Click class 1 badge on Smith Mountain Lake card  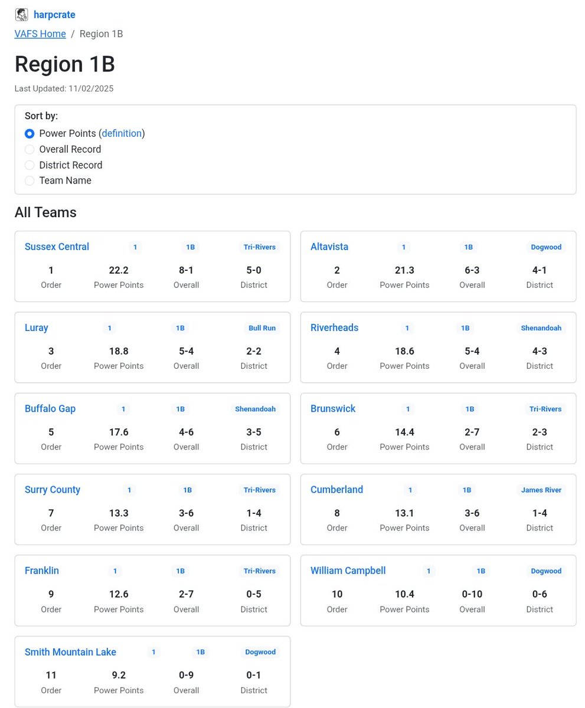(153, 653)
